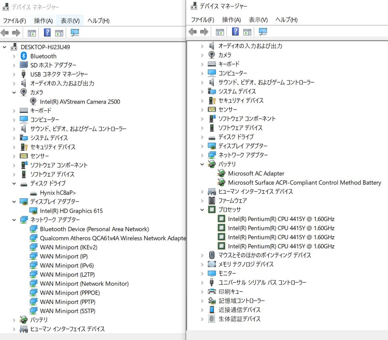Collapse the プロセッサ category chevron
The image size is (388, 340).
pos(202,209)
